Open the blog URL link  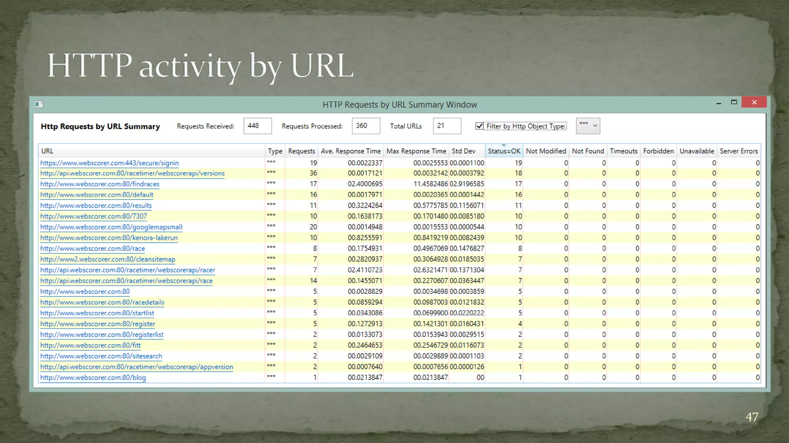(x=93, y=378)
